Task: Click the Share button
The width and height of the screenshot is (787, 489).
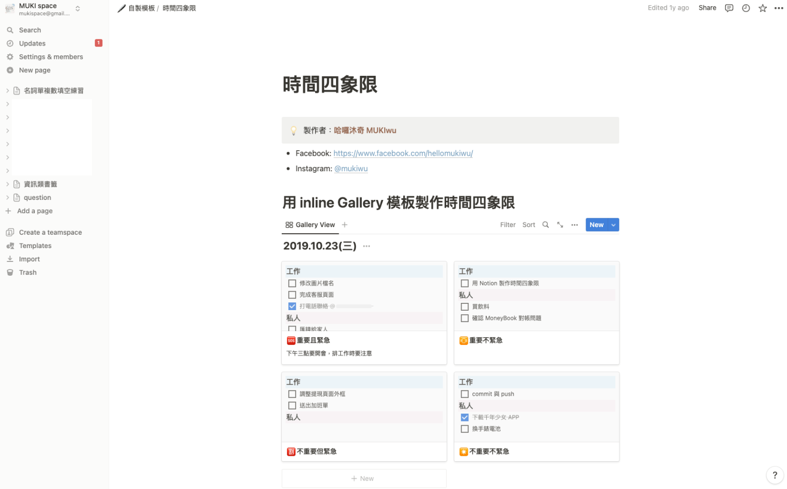Action: 707,8
